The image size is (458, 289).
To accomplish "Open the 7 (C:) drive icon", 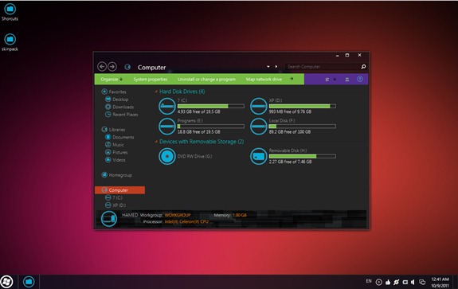I will coord(167,106).
